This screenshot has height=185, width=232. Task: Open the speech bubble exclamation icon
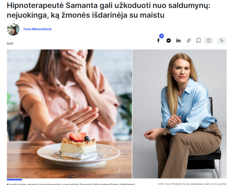209,41
